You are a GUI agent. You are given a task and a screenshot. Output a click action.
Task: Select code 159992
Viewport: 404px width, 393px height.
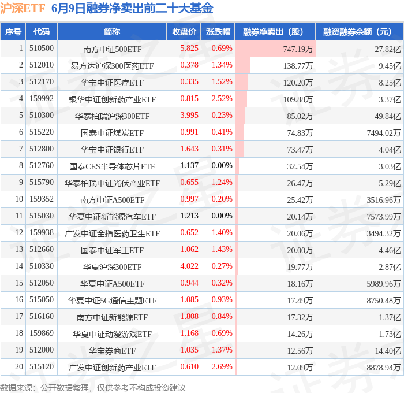(x=42, y=99)
